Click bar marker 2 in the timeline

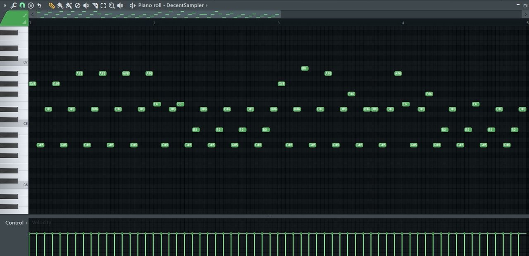[154, 23]
